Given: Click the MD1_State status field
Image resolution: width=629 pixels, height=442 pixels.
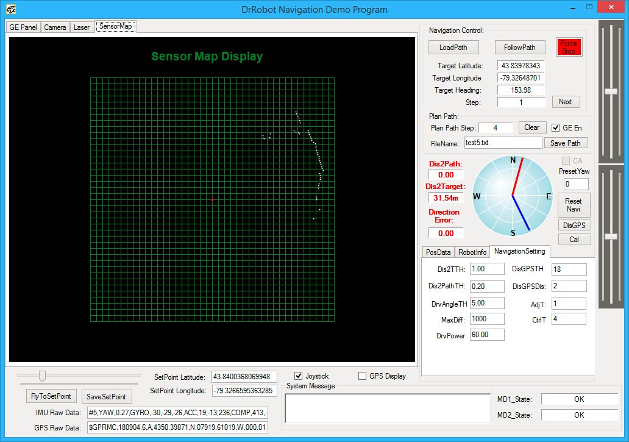Looking at the screenshot, I should click(x=579, y=399).
